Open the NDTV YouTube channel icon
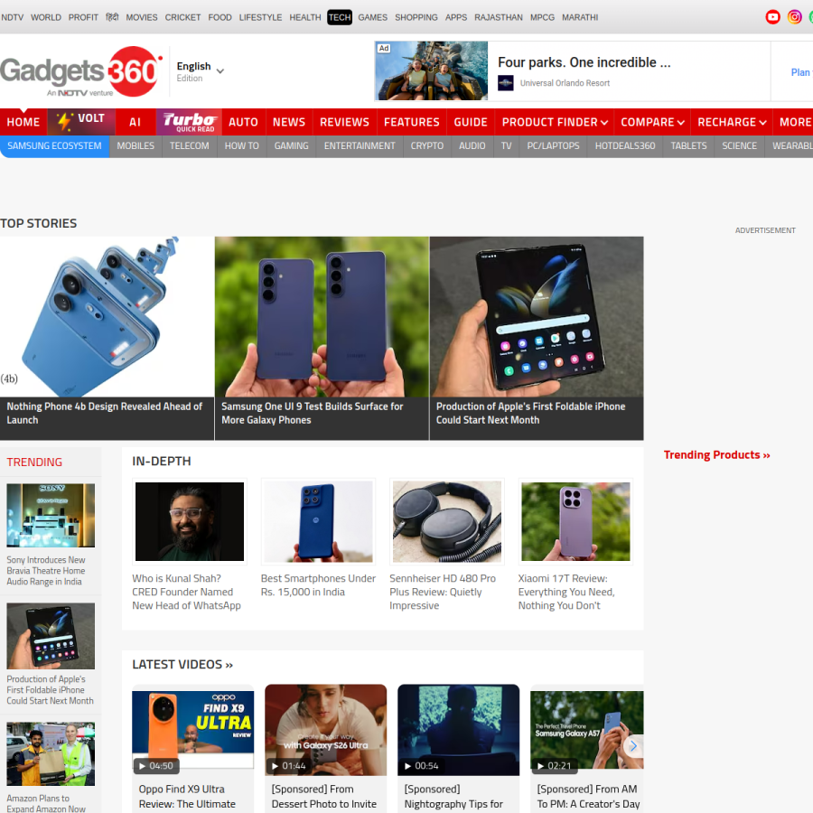Screen dimensions: 813x813 pos(772,17)
